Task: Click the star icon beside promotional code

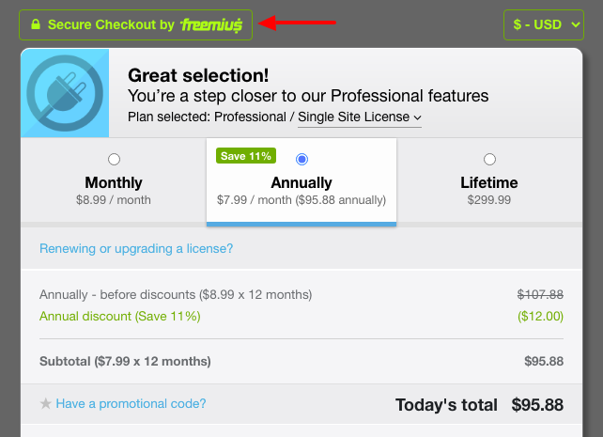Action: pyautogui.click(x=45, y=404)
